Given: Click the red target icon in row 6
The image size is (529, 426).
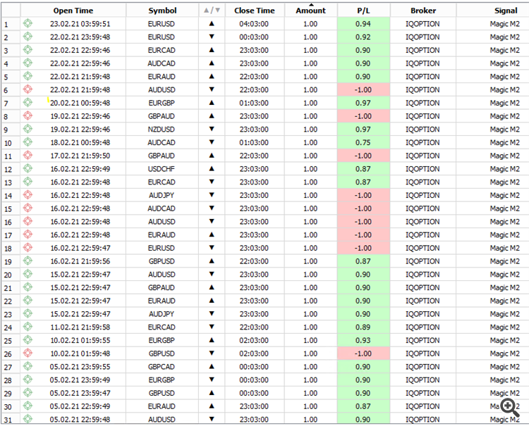Looking at the screenshot, I should coord(28,89).
